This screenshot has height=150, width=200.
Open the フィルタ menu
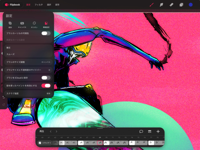click(39, 5)
